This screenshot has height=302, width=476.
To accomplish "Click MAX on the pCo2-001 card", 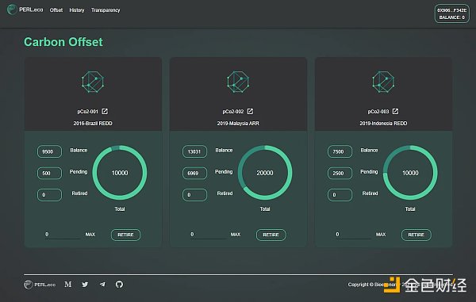I will [x=90, y=235].
